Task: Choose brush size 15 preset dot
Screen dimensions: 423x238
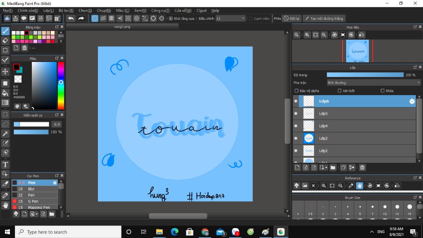Action: pyautogui.click(x=409, y=207)
